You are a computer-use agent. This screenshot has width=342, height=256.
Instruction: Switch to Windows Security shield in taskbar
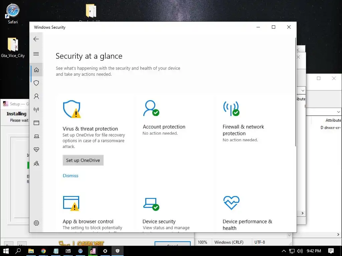118,251
